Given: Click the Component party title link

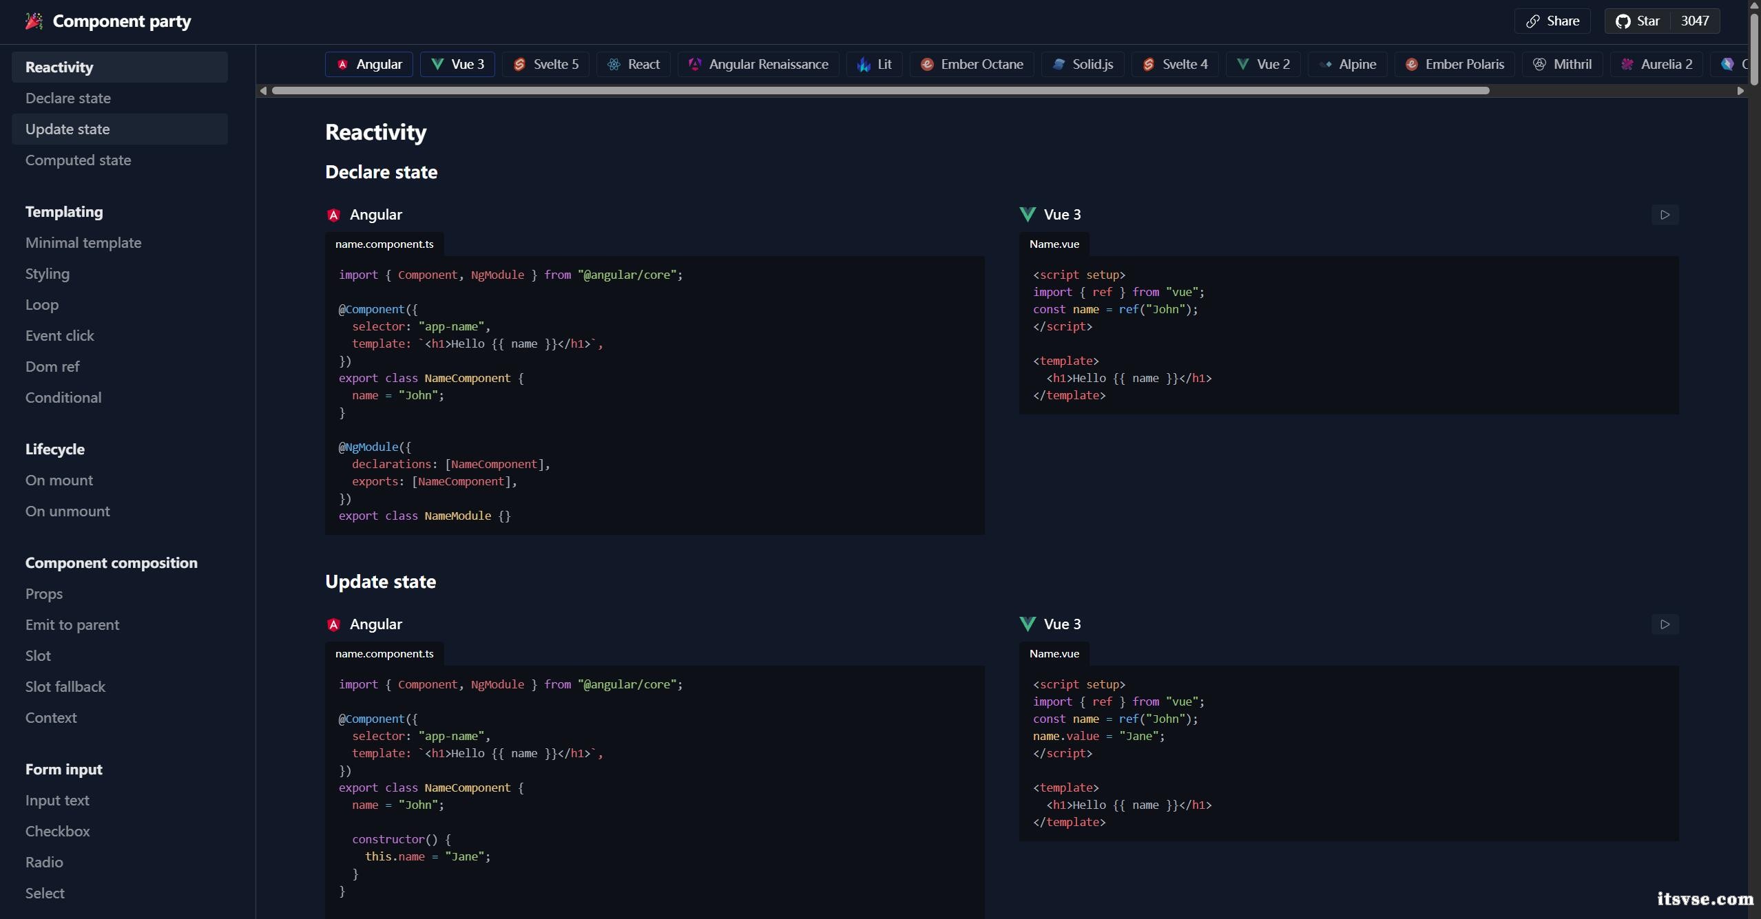Looking at the screenshot, I should point(122,21).
